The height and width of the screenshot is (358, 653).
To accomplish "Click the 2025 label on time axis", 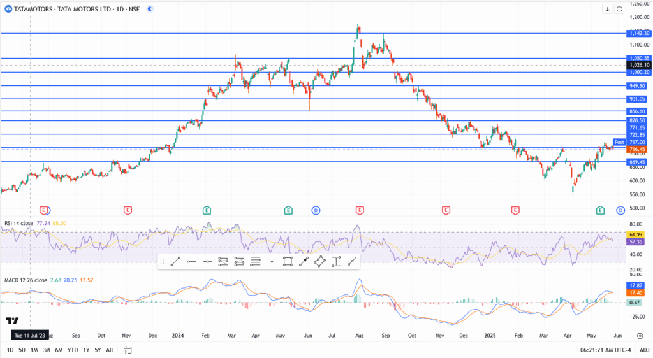I will tap(490, 336).
